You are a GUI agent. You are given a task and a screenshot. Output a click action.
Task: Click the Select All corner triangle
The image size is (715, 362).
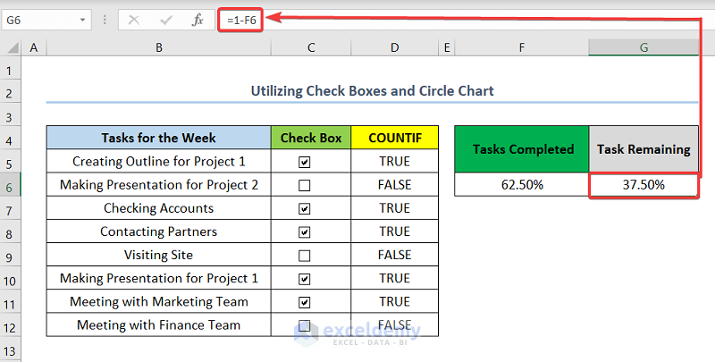pyautogui.click(x=12, y=47)
